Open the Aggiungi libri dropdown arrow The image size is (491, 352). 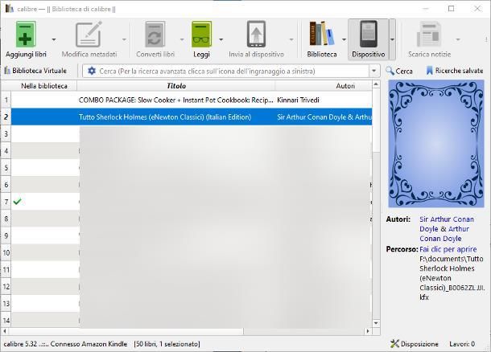54,39
